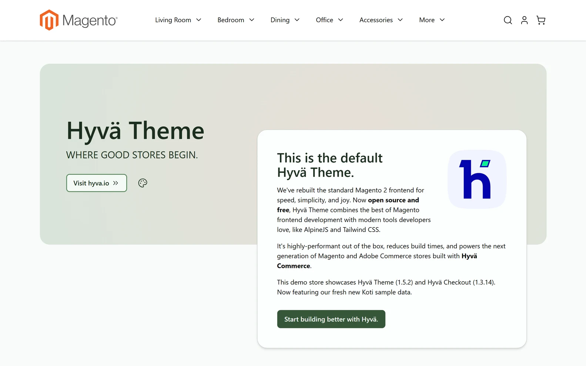Click Visit hyva.io button
The height and width of the screenshot is (366, 586).
pyautogui.click(x=97, y=183)
